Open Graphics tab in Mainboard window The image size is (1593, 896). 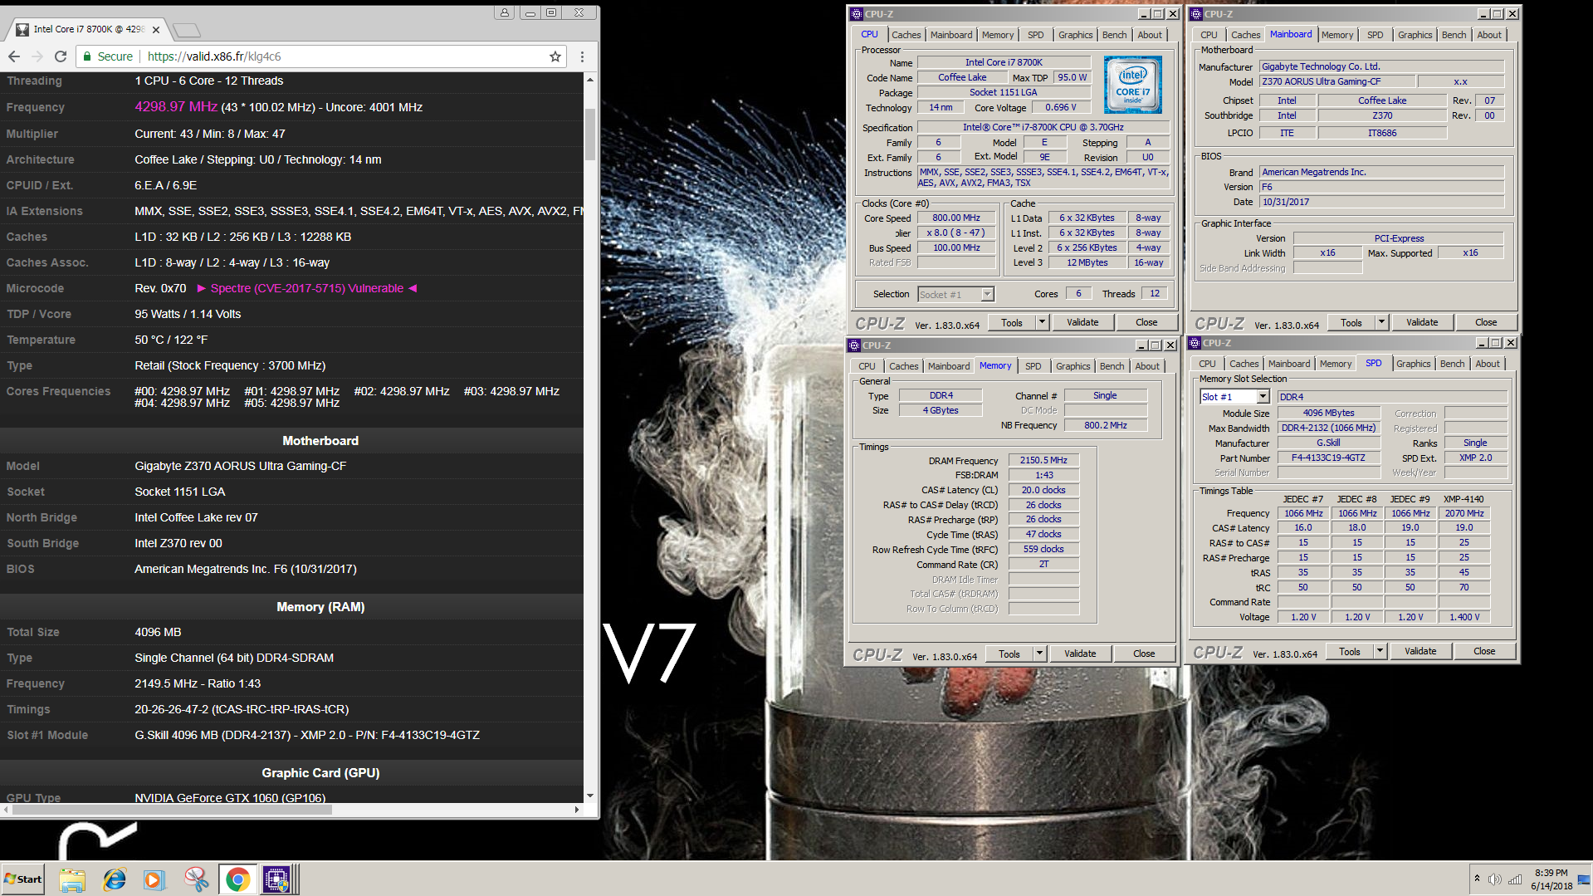coord(1415,35)
